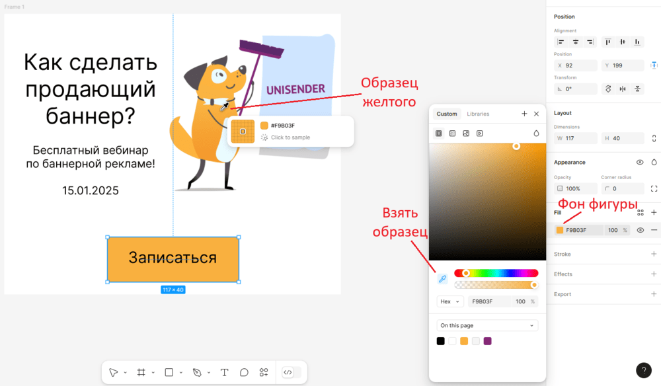This screenshot has height=386, width=661.
Task: Click the height H field
Action: pyautogui.click(x=623, y=138)
